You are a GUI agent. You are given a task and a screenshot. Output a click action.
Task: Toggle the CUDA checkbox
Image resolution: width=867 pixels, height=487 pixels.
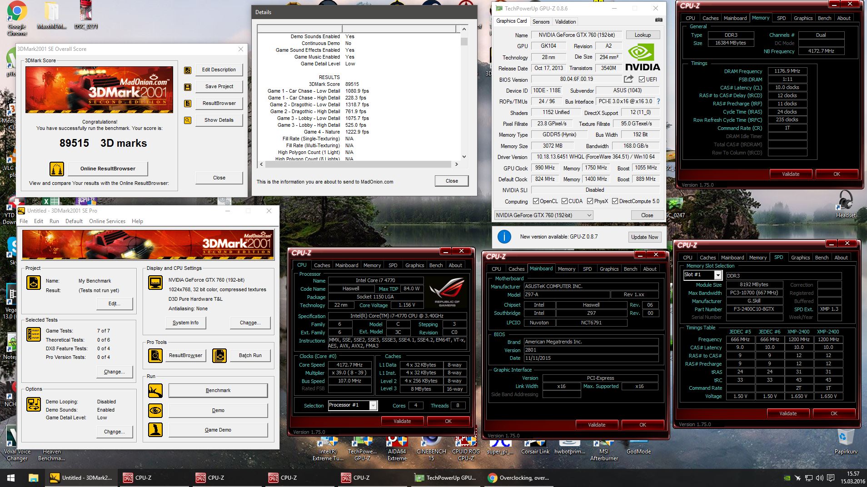pyautogui.click(x=564, y=201)
